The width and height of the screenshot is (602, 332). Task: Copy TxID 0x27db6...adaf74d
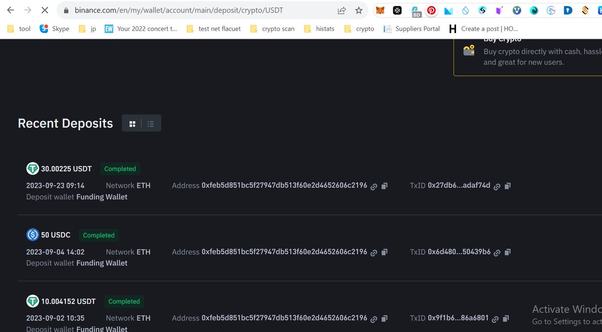507,186
